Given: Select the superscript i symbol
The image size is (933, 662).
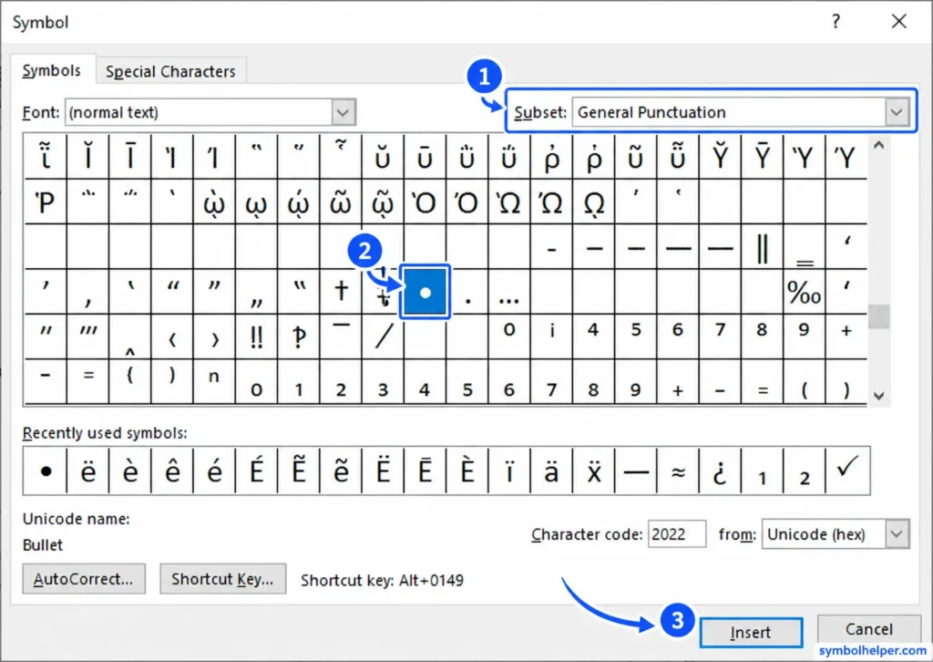Looking at the screenshot, I should tap(551, 337).
